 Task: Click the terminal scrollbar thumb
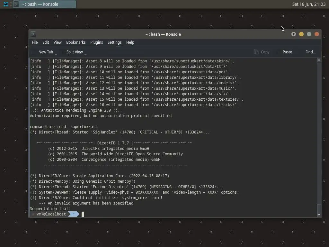tap(319, 208)
